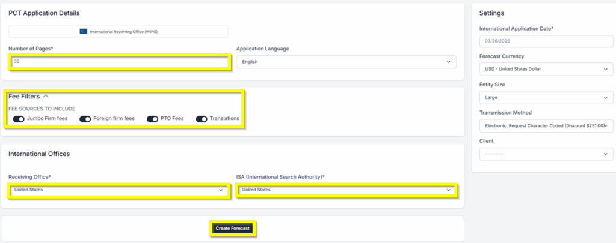The image size is (616, 243).
Task: Click the Fee Filters heading
Action: coord(24,96)
